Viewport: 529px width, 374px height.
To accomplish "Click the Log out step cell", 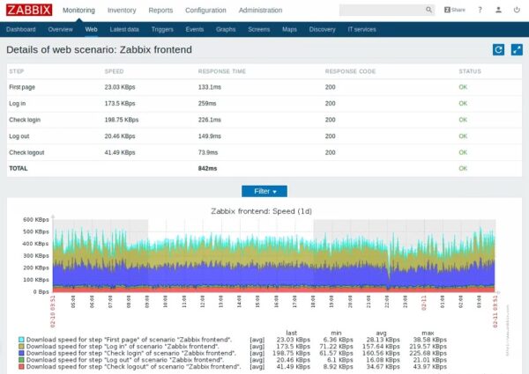I will (19, 136).
